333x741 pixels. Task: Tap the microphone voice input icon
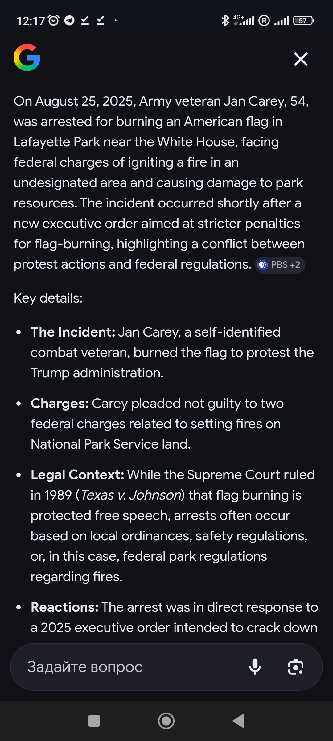pos(255,667)
